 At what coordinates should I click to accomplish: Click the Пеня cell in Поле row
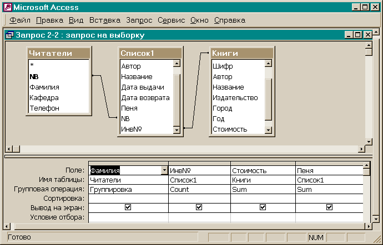tap(330, 170)
